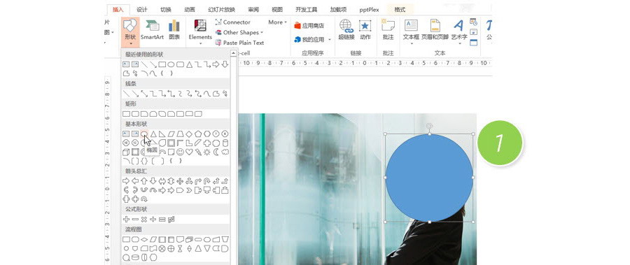
Task: Open the 加载项 tab
Action: (x=338, y=10)
